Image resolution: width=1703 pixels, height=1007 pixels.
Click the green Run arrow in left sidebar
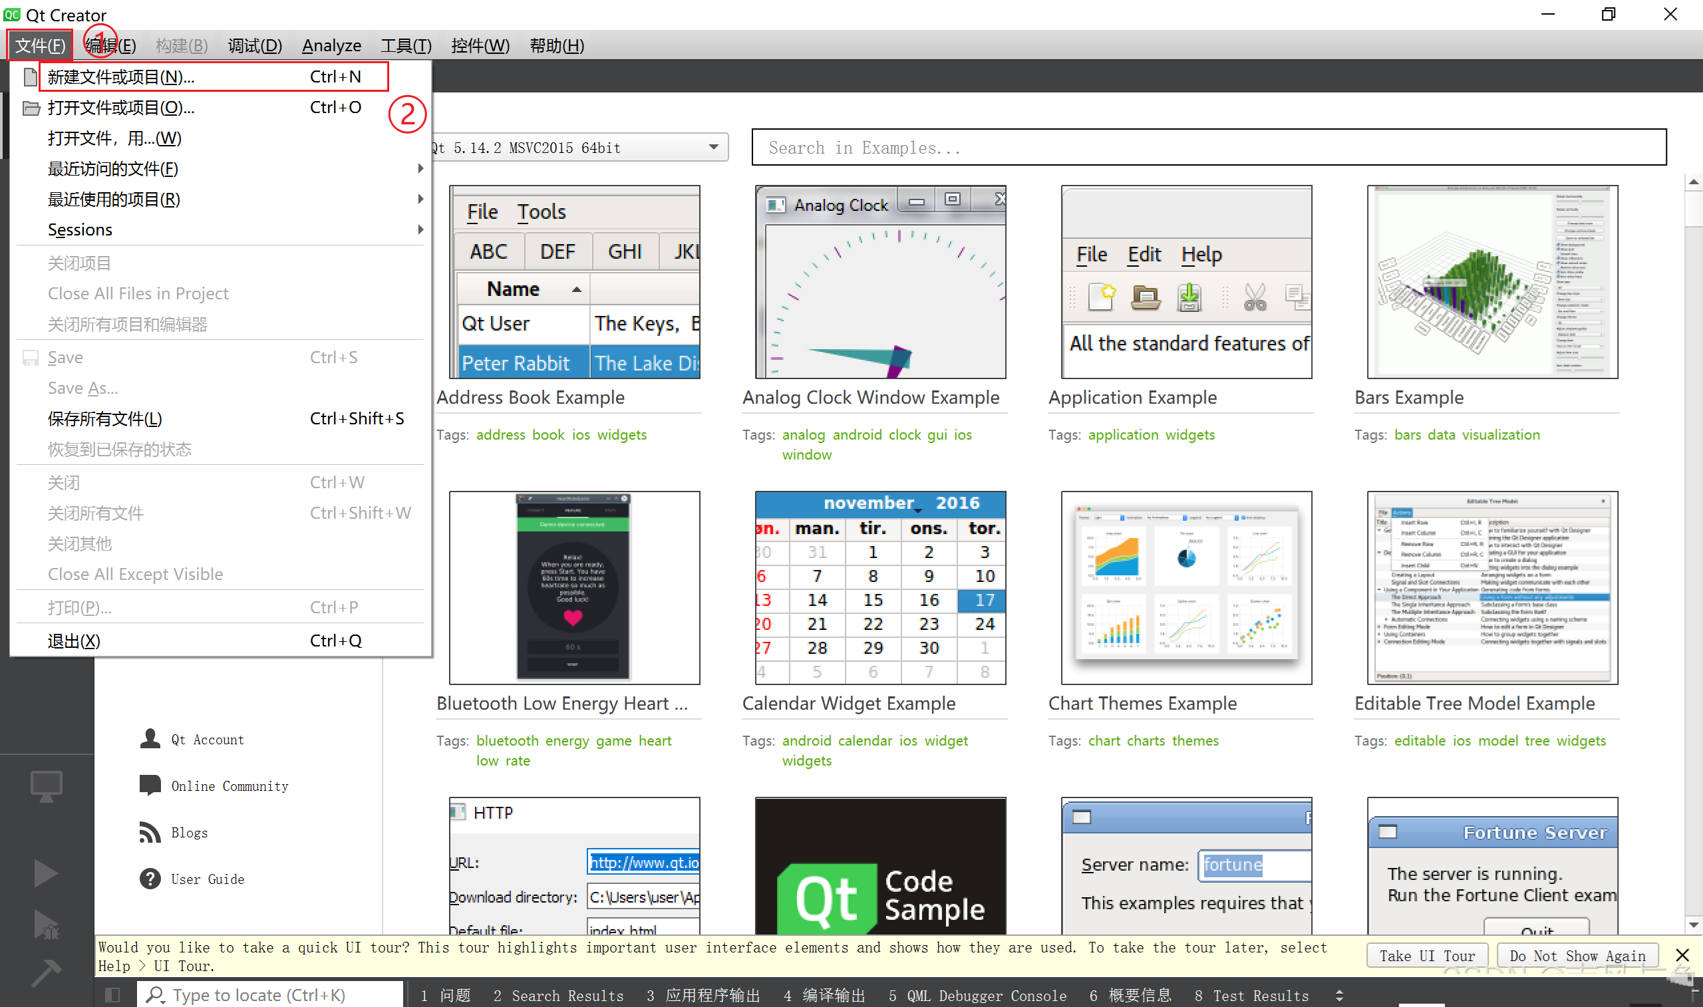click(45, 873)
